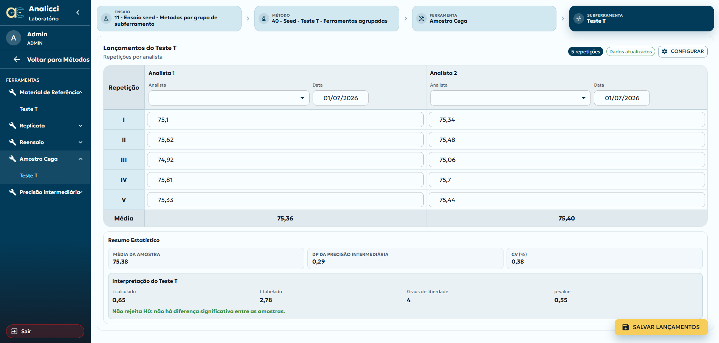Click the Média da Amostra value 75,38
The height and width of the screenshot is (343, 719).
(x=121, y=262)
